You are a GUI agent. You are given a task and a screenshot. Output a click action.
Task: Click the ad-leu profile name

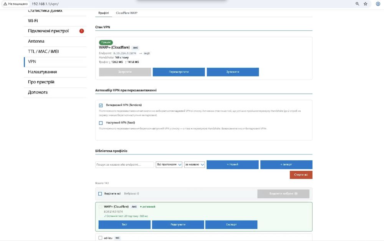[108, 238]
